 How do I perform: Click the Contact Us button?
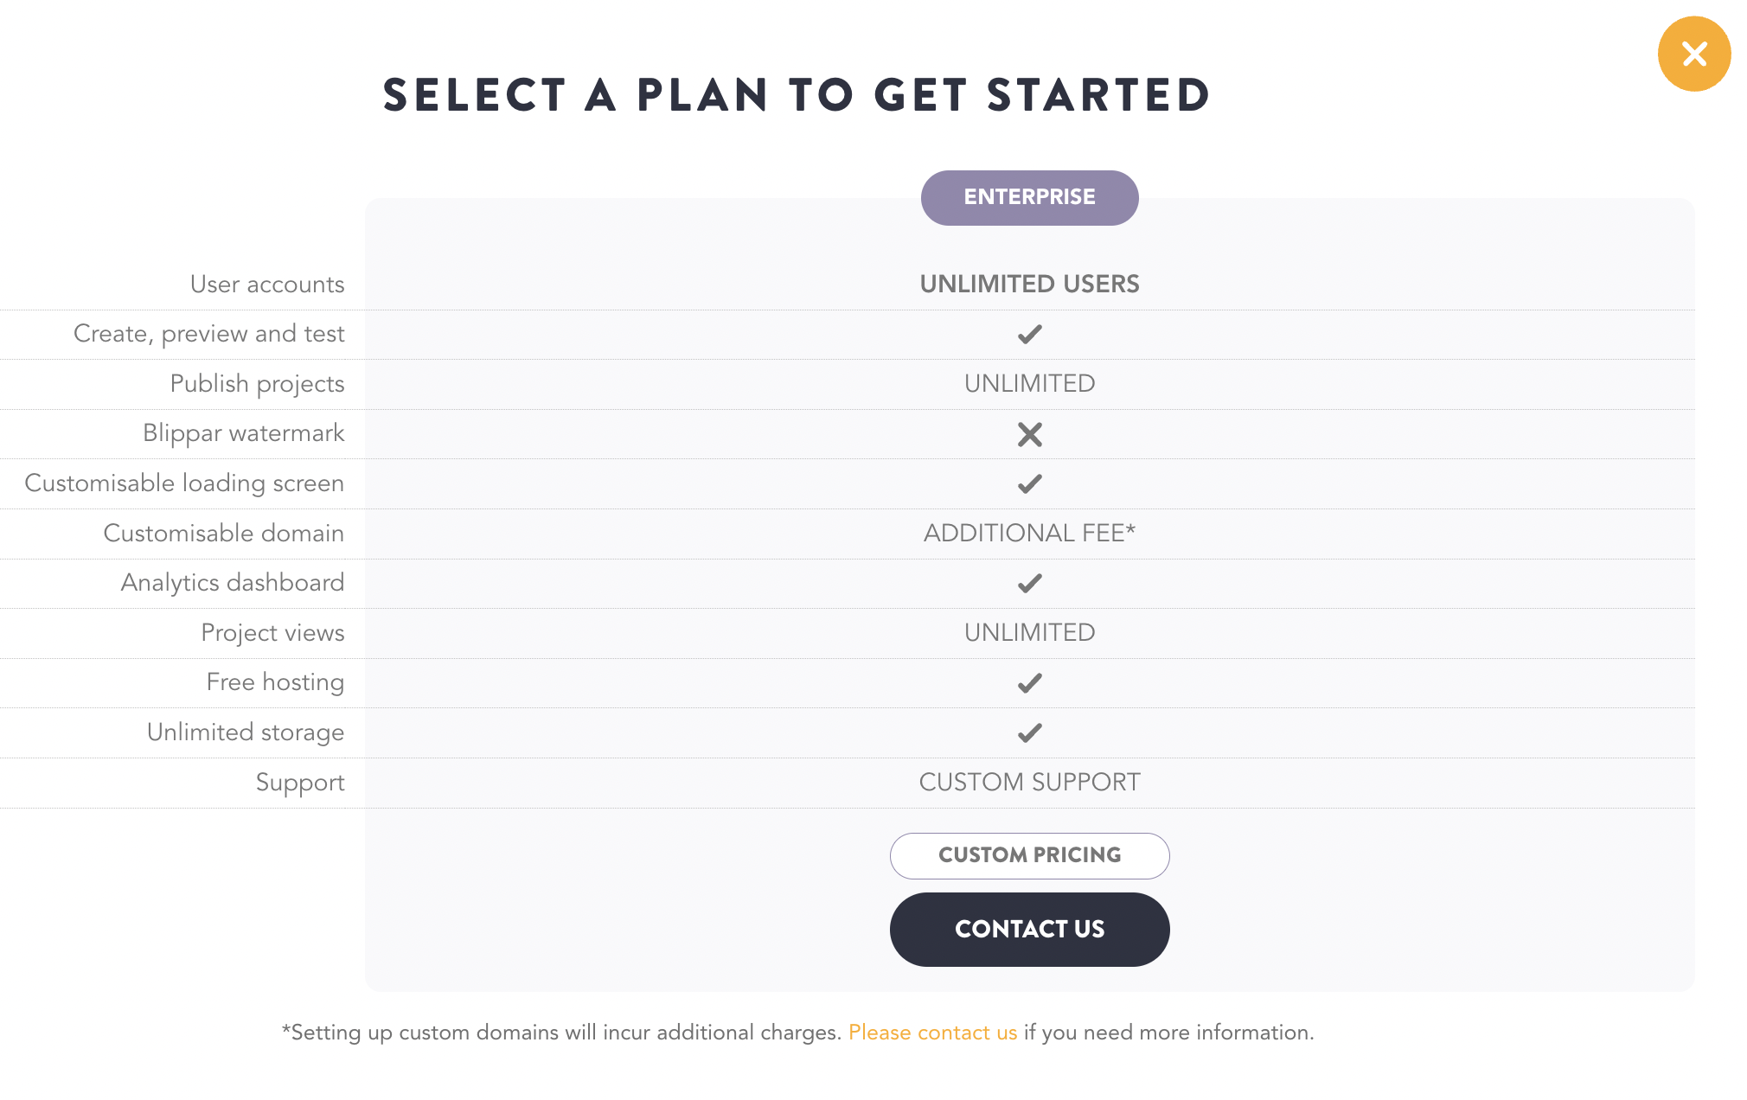click(x=1029, y=929)
